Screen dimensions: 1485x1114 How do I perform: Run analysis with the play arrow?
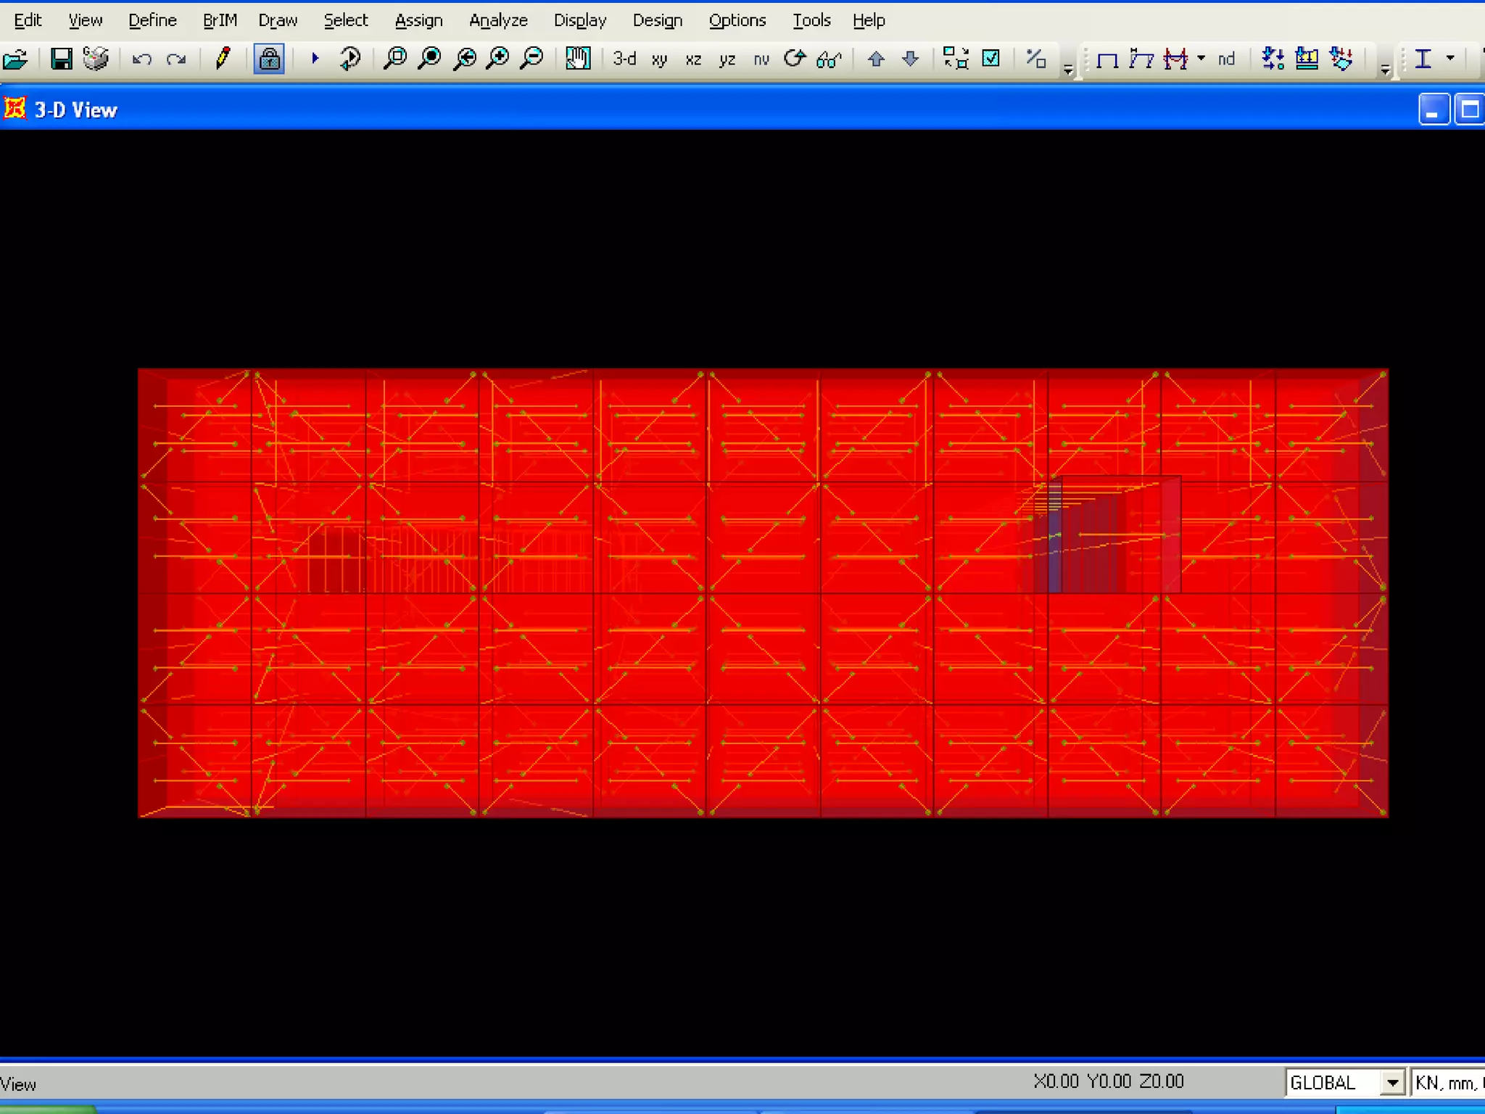pyautogui.click(x=315, y=59)
